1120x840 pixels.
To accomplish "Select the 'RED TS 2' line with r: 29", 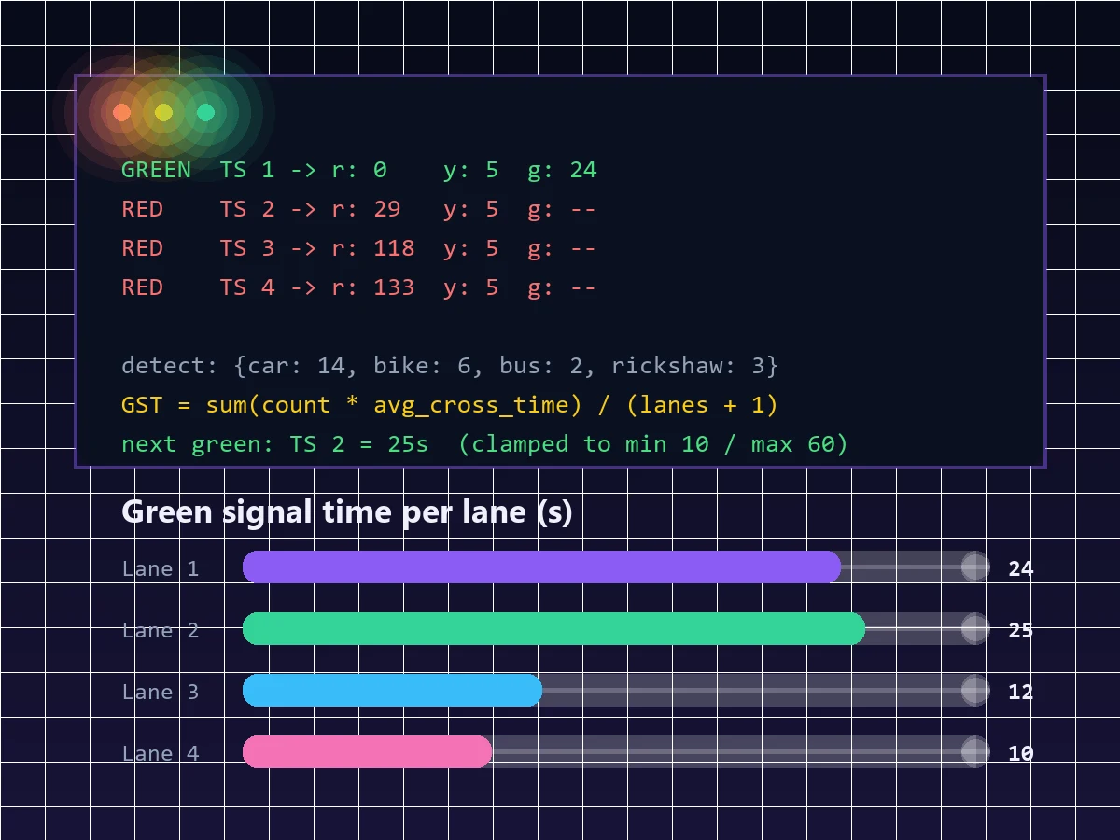I will [x=359, y=209].
